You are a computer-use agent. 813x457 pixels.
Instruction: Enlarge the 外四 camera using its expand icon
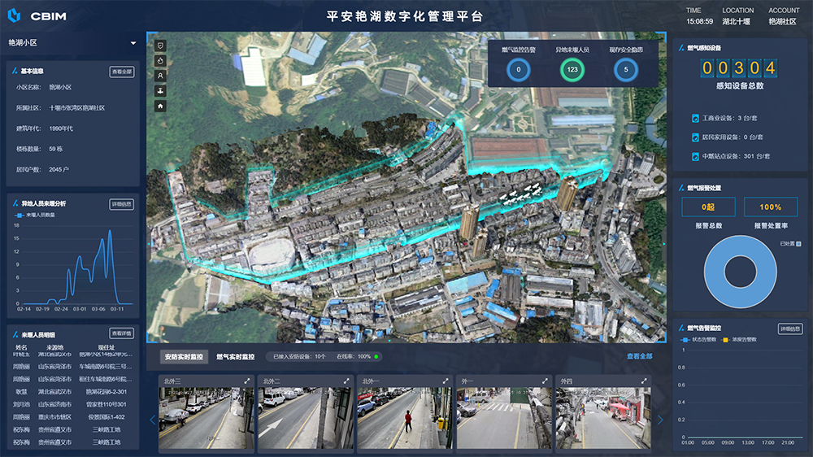pos(643,381)
